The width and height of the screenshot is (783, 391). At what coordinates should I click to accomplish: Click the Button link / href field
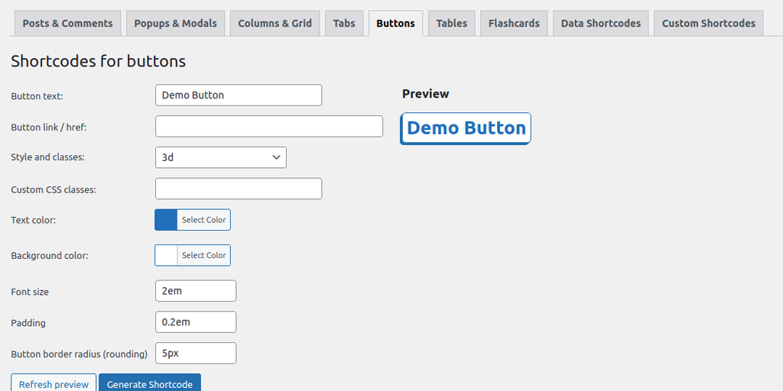coord(268,126)
